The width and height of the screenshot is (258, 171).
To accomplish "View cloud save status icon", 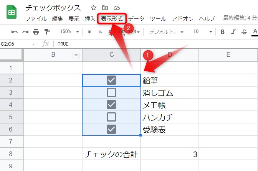I will [x=116, y=8].
